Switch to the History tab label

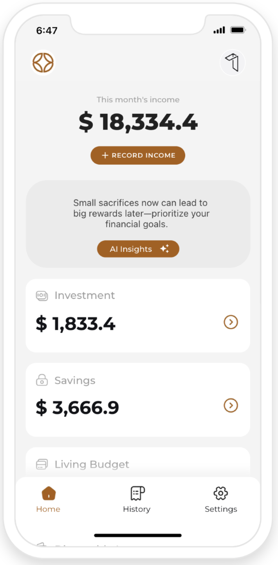click(137, 509)
